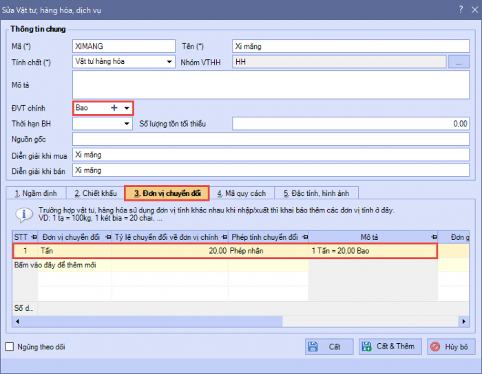Click pin icon in Đơn vị chuyển đổi header
The height and width of the screenshot is (374, 482).
[x=106, y=237]
